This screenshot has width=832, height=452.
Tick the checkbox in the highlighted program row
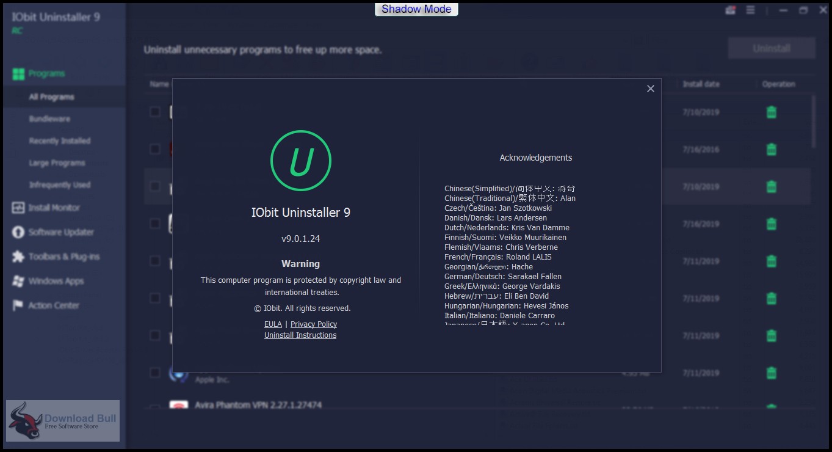click(155, 186)
